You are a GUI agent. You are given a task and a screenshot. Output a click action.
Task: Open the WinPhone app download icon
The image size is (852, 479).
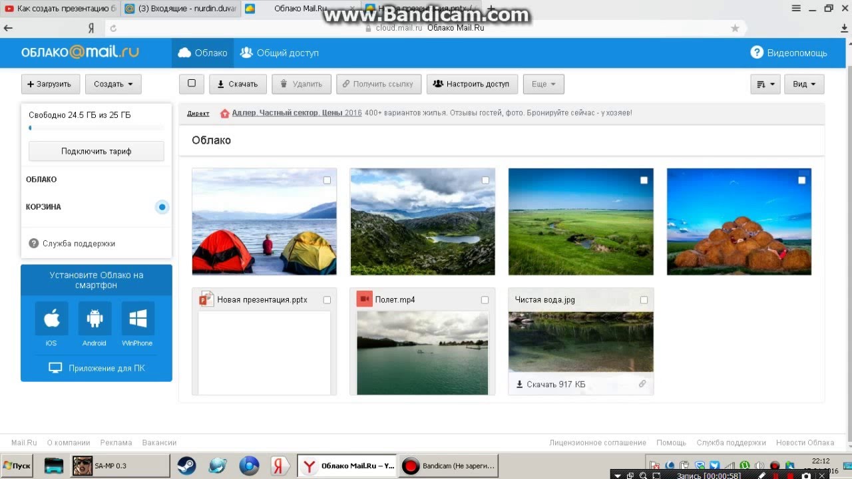coord(138,319)
